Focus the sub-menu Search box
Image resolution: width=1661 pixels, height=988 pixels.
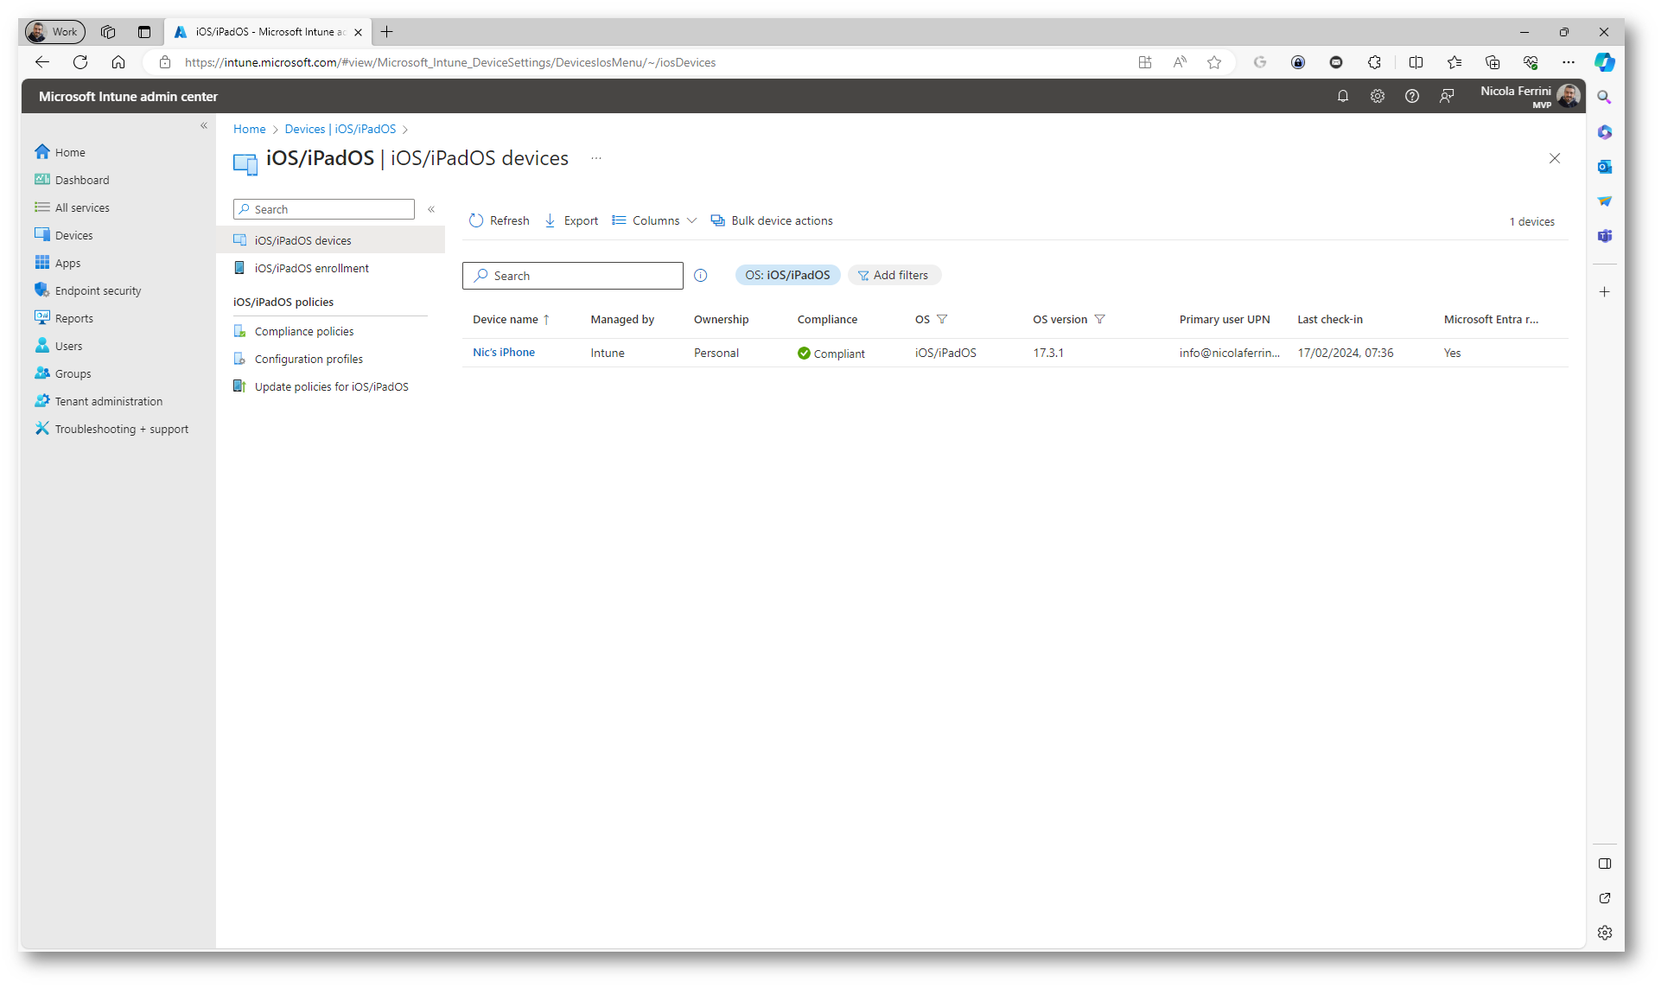tap(324, 209)
